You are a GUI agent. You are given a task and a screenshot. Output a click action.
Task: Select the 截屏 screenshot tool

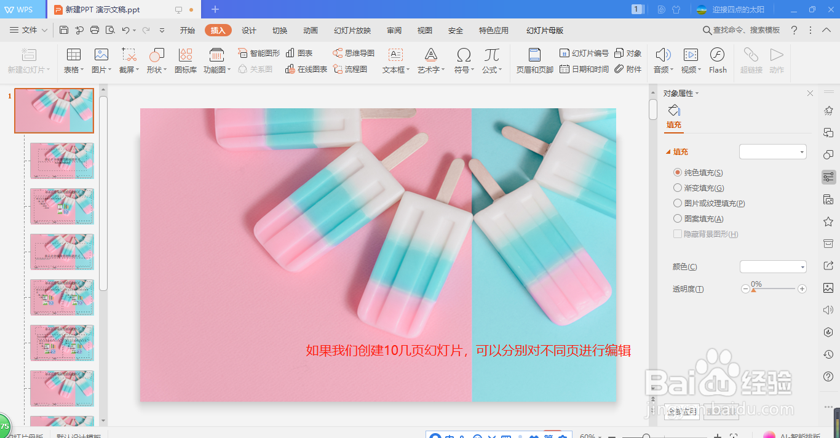pyautogui.click(x=129, y=61)
